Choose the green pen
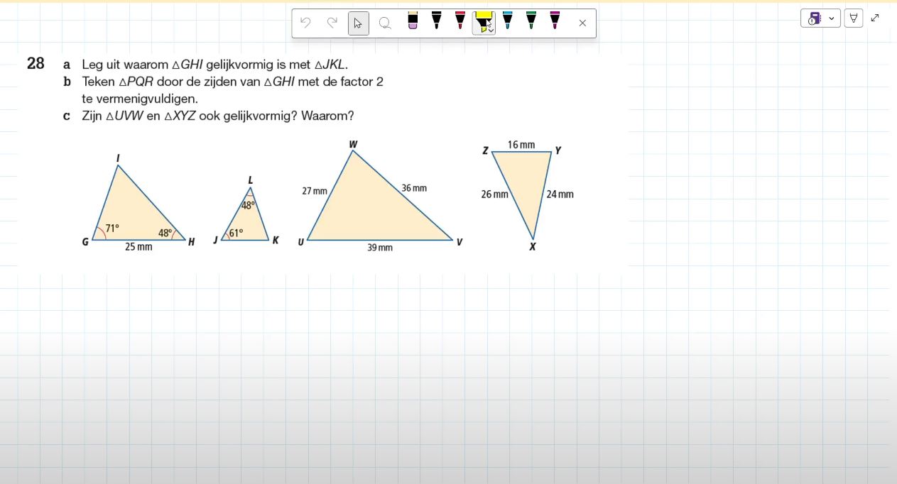The width and height of the screenshot is (897, 484). pyautogui.click(x=531, y=21)
